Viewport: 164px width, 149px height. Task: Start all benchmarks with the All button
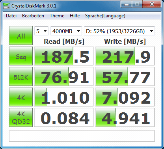[21, 35]
